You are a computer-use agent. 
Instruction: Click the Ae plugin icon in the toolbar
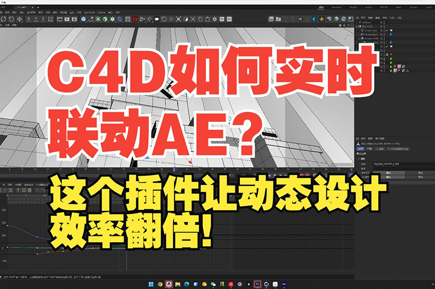(229, 19)
